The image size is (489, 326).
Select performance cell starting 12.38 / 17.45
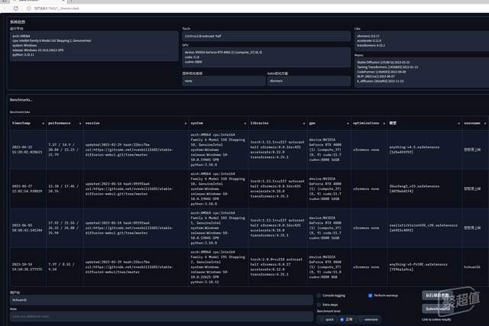(x=63, y=189)
